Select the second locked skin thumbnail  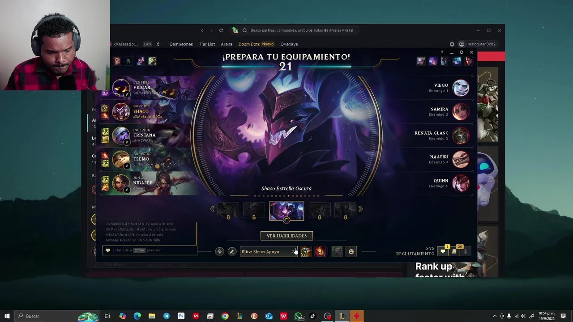click(254, 210)
